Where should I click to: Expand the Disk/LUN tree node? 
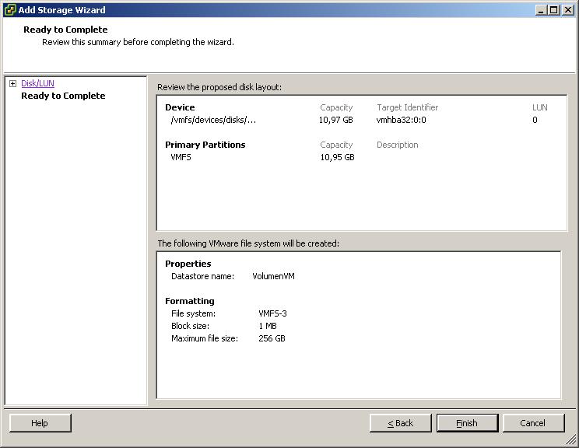(13, 83)
